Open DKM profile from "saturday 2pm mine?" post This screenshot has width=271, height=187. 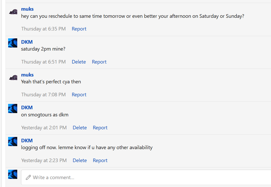[x=27, y=42]
